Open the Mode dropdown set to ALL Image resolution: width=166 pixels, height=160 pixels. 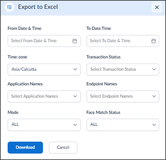(x=44, y=125)
